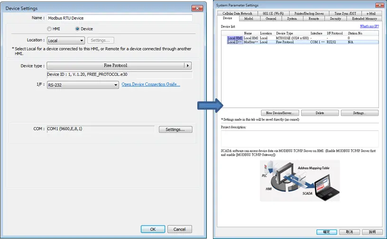387x239 pixels.
Task: Open the Location dropdown showing Local
Action: pos(65,40)
